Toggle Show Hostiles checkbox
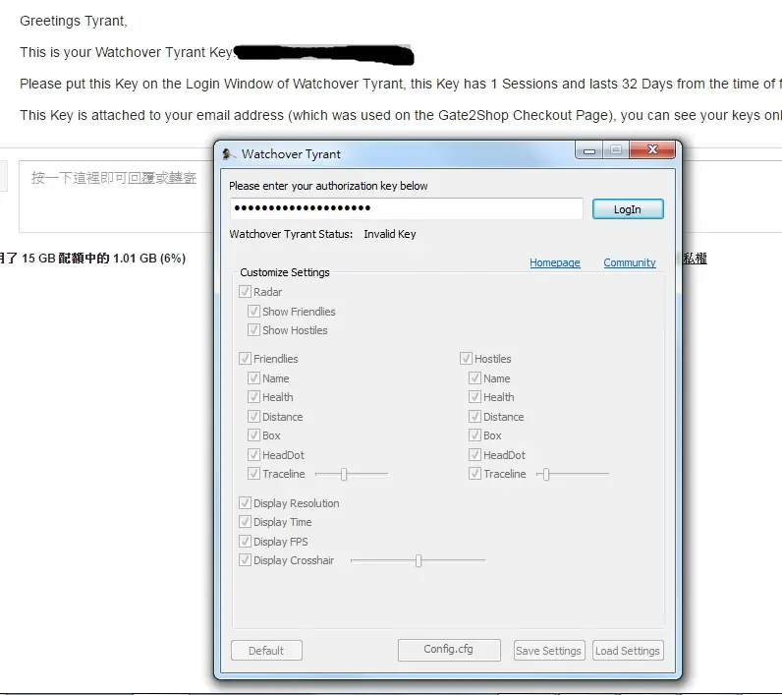The width and height of the screenshot is (782, 695). click(254, 330)
